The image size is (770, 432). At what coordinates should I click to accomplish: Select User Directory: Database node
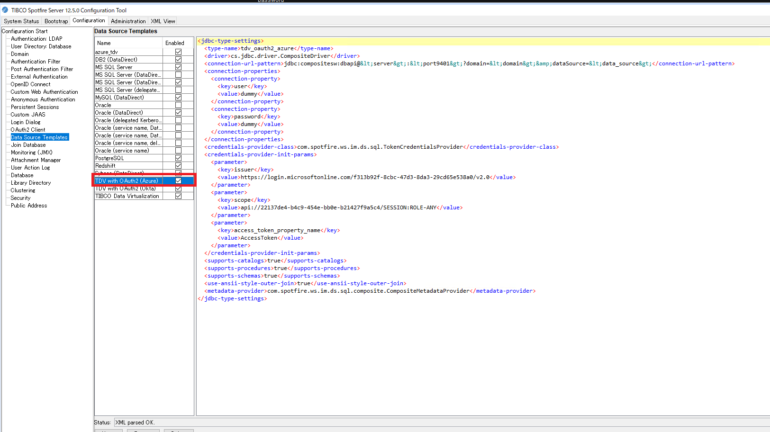[41, 46]
